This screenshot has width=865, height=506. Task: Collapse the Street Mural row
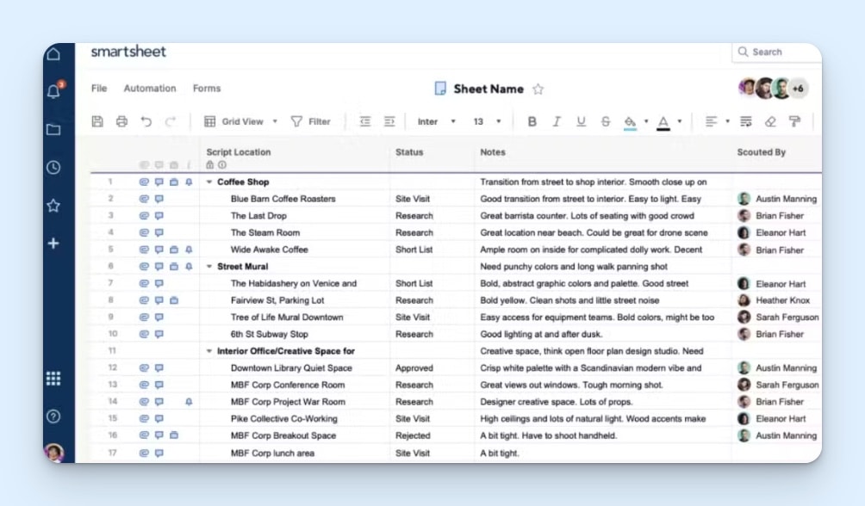[x=209, y=266]
